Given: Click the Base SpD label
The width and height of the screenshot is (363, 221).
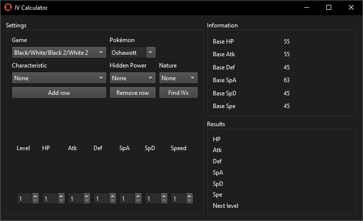Looking at the screenshot, I should coord(225,93).
